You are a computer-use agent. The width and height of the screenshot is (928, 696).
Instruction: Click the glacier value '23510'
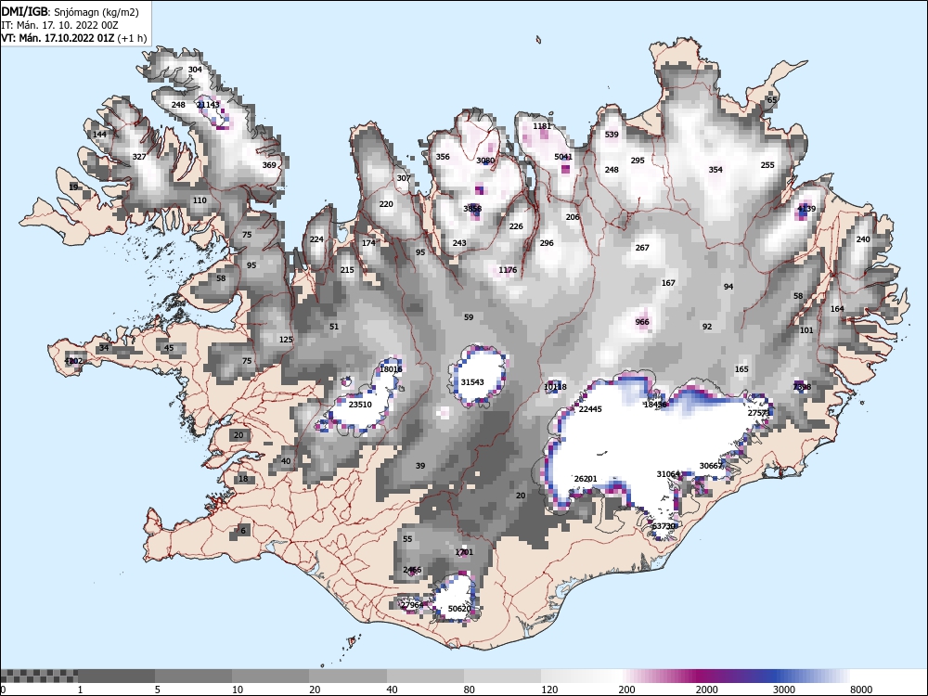(360, 405)
